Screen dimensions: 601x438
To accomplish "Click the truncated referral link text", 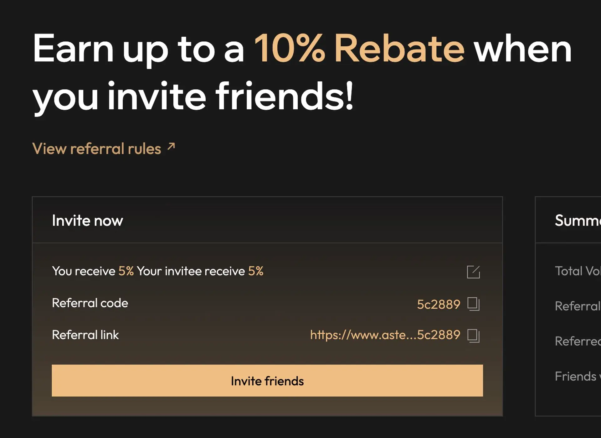I will [384, 335].
